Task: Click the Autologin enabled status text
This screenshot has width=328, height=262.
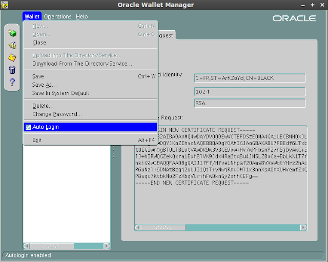Action: 28,255
